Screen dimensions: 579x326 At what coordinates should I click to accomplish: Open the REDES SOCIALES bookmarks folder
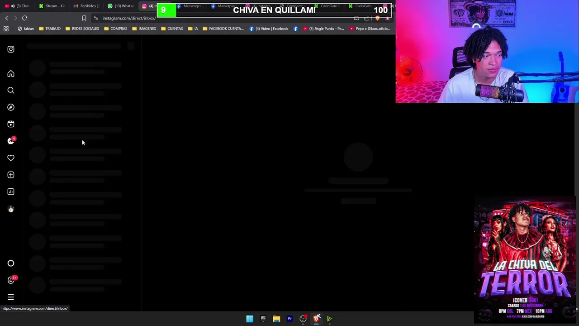click(82, 29)
